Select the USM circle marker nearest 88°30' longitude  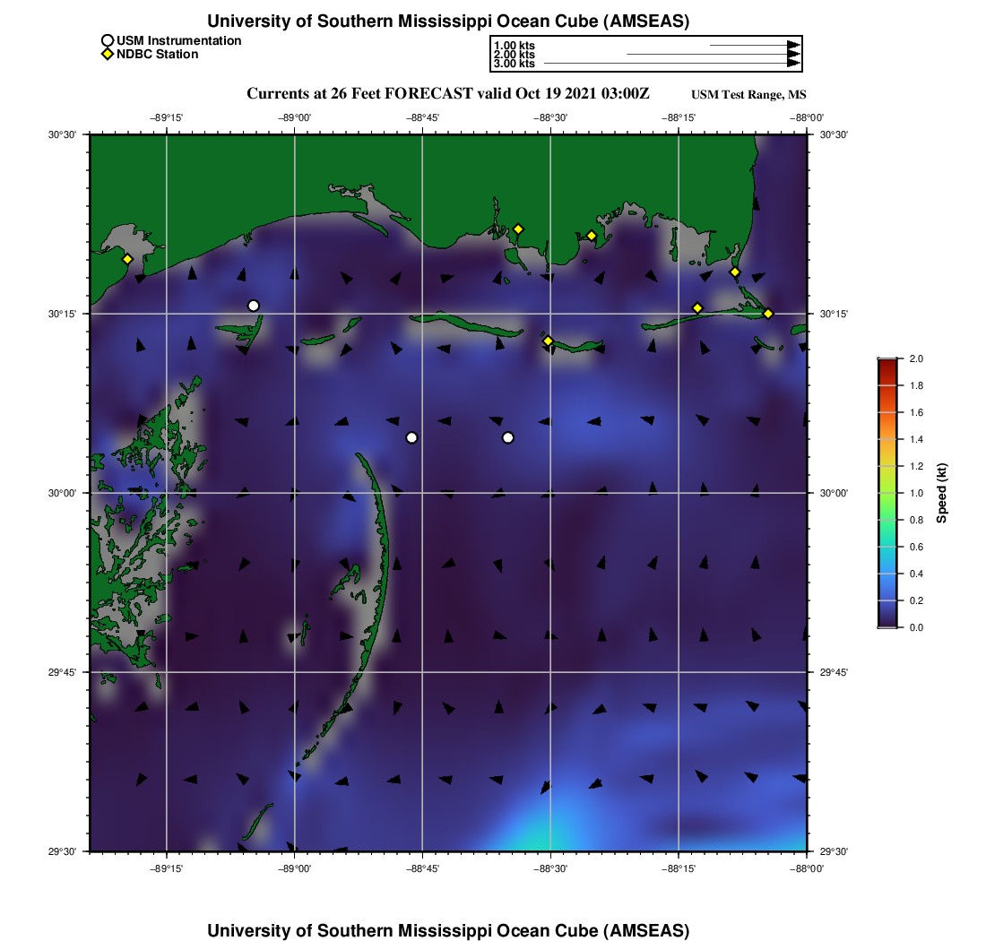click(x=508, y=437)
